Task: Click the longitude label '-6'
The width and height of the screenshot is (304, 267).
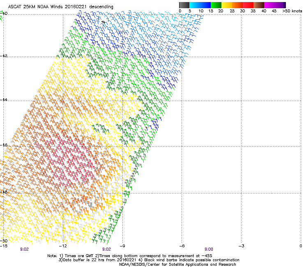Action: pyautogui.click(x=182, y=246)
